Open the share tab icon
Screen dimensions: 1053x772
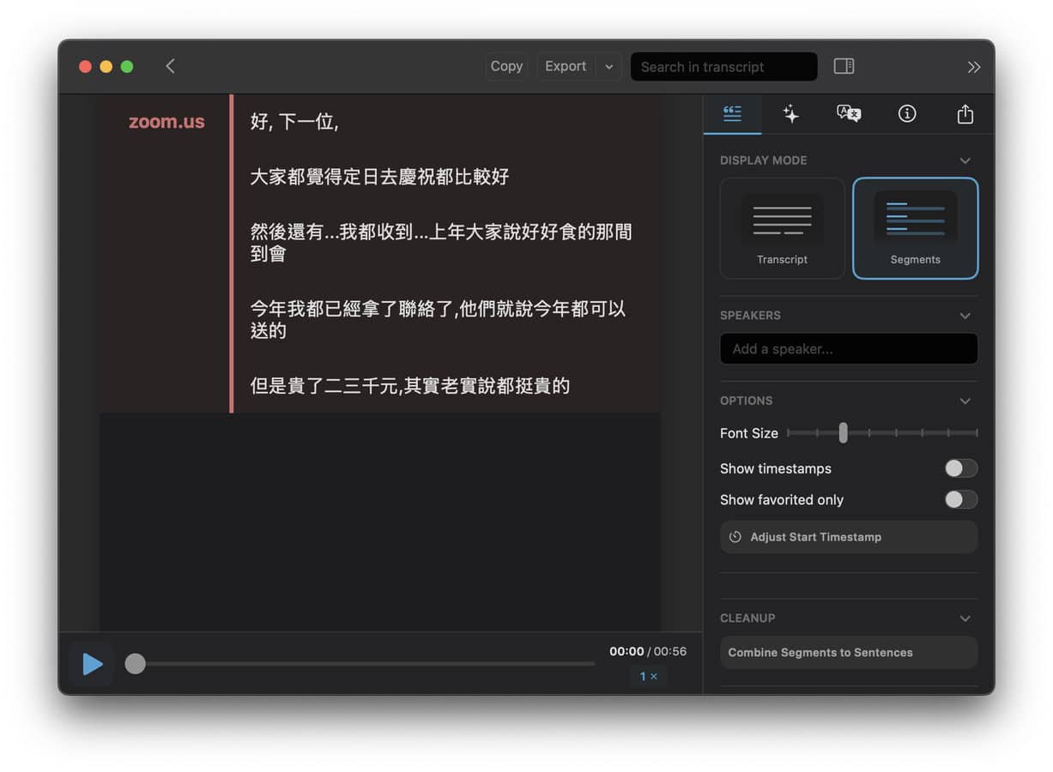965,114
